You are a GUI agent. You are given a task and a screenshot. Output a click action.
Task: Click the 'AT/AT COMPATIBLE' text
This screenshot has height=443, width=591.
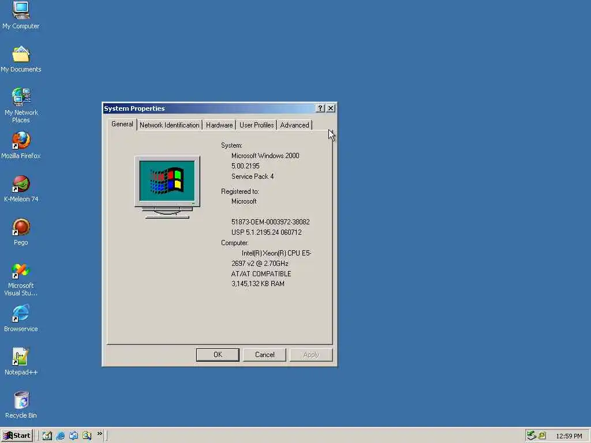tap(261, 274)
